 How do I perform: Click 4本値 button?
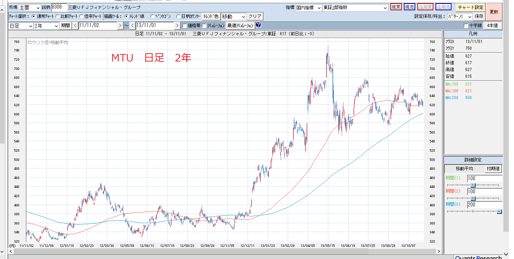pyautogui.click(x=492, y=26)
